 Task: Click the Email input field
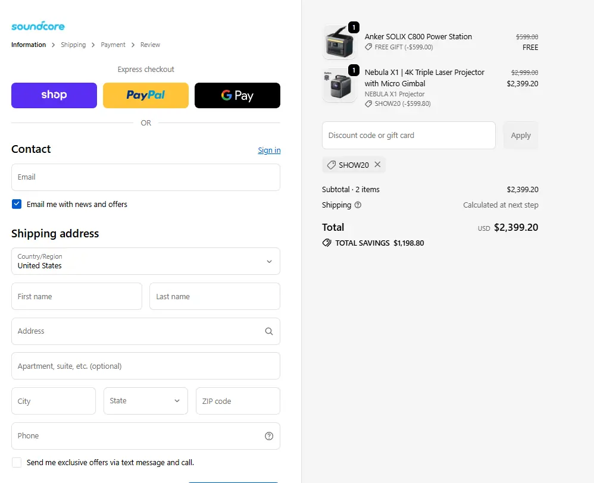click(146, 177)
